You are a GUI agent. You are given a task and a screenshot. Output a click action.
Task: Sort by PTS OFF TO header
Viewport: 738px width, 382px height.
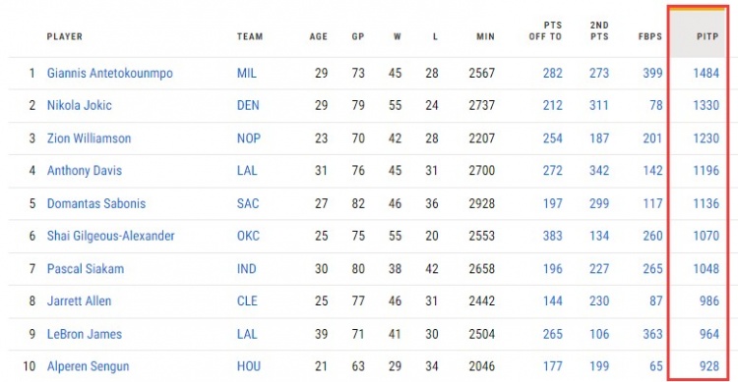pos(545,31)
